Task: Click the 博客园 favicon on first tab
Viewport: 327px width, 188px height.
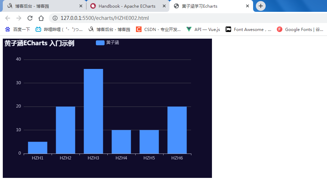Action: [10, 6]
